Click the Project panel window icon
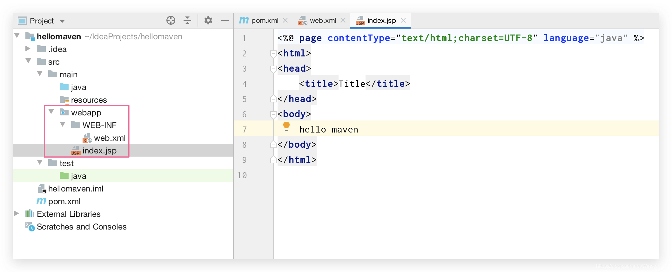The image size is (672, 272). 22,21
